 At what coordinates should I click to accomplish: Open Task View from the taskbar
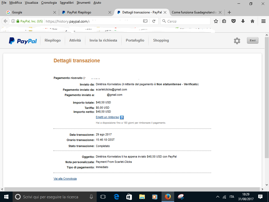pos(103,197)
